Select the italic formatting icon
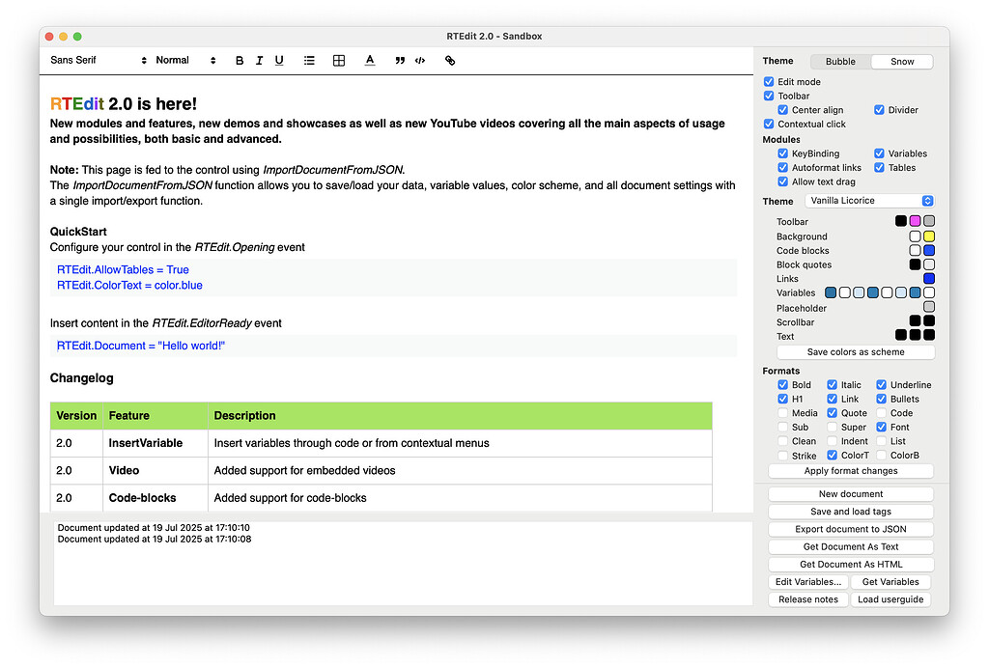The width and height of the screenshot is (989, 667). 259,60
